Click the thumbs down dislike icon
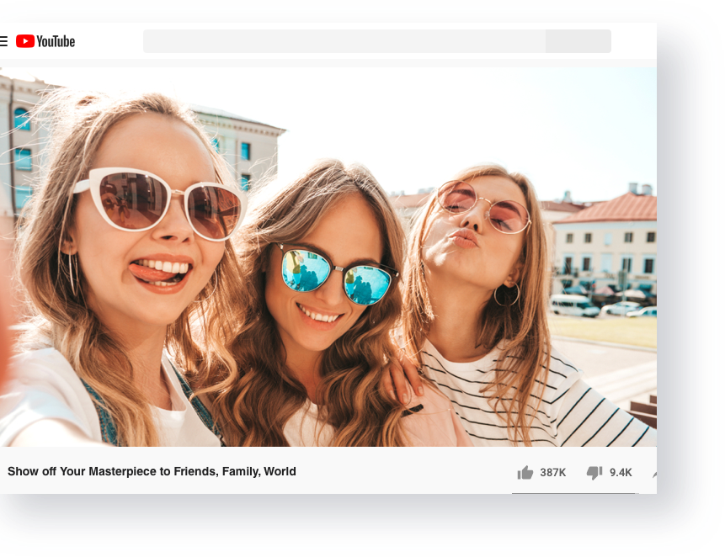Image resolution: width=725 pixels, height=557 pixels. pyautogui.click(x=594, y=473)
